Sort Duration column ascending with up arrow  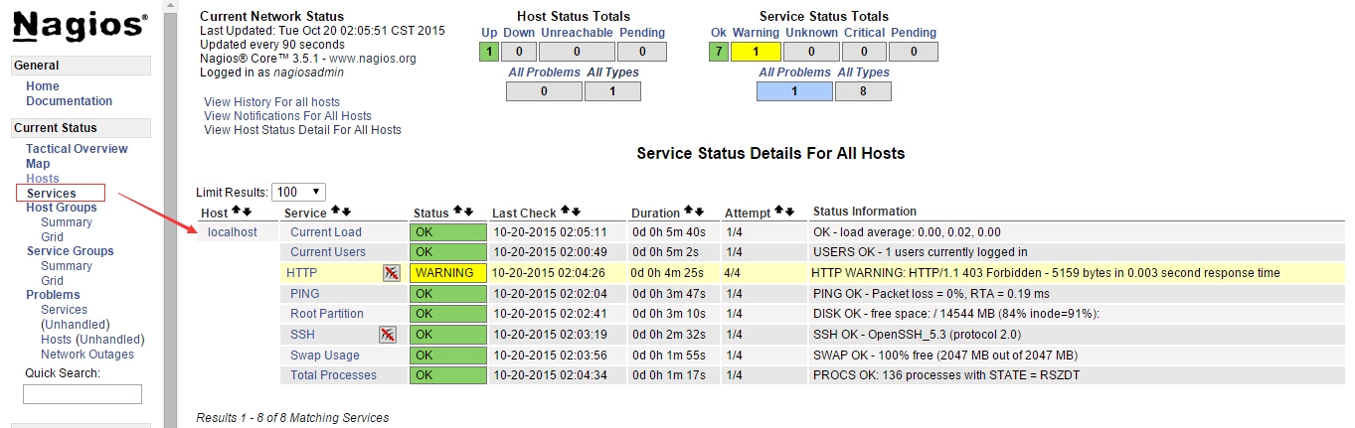click(688, 213)
